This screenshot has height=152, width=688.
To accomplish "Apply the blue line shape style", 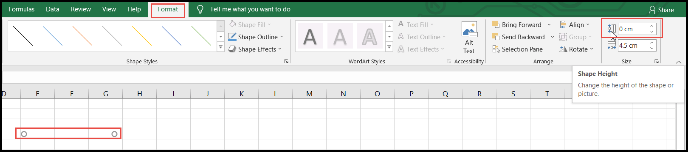I will tap(53, 36).
